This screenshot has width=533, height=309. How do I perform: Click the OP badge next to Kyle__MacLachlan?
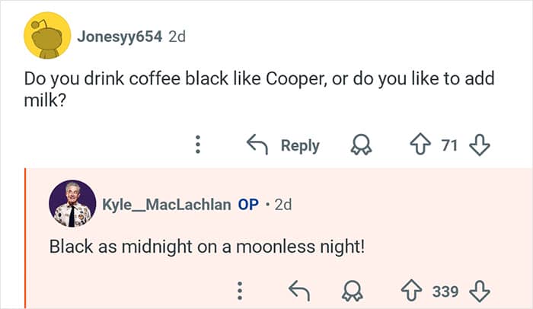[x=248, y=205]
